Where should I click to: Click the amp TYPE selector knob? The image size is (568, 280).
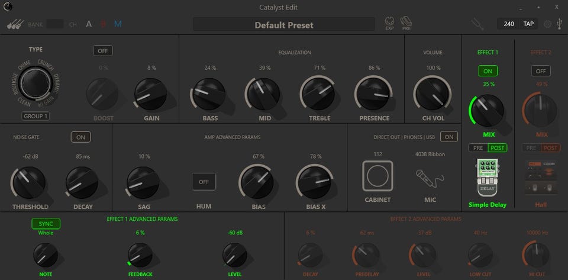pyautogui.click(x=35, y=83)
